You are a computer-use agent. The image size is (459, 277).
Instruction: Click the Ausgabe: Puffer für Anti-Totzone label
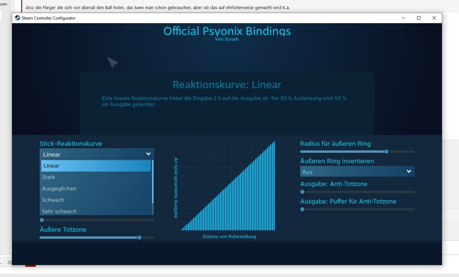(x=348, y=201)
